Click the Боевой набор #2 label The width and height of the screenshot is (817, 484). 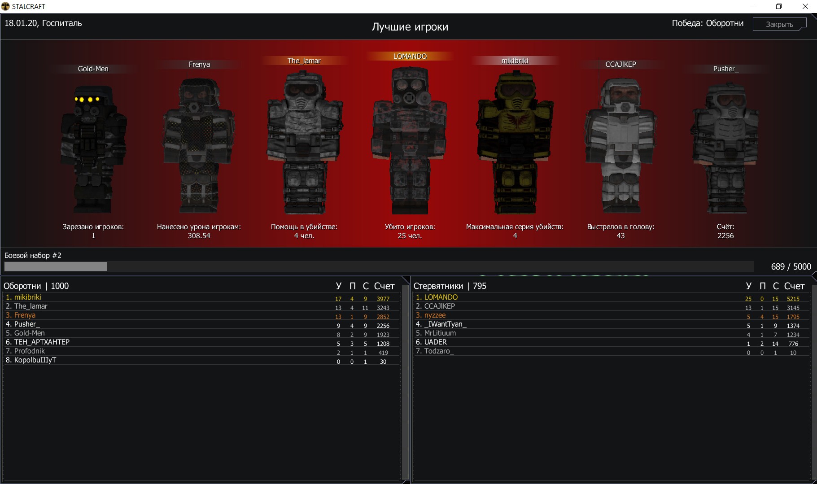tap(33, 255)
